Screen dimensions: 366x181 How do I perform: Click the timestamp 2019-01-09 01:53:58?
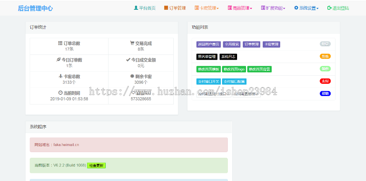(x=69, y=99)
